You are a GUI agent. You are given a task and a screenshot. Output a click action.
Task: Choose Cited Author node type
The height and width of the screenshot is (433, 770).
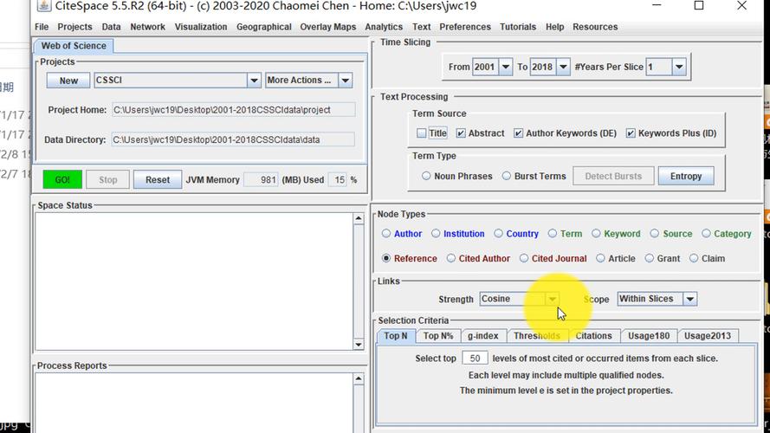[x=451, y=258]
